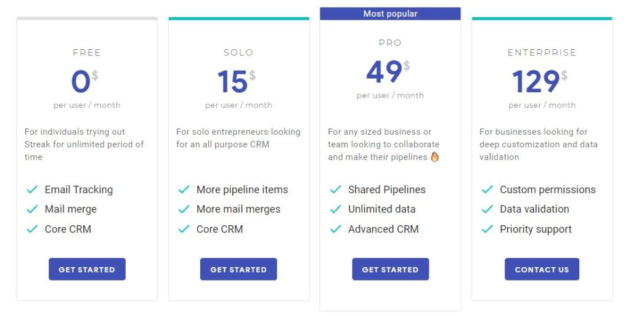The width and height of the screenshot is (631, 317).
Task: Select the ENTERPRISE plan heading
Action: (542, 53)
